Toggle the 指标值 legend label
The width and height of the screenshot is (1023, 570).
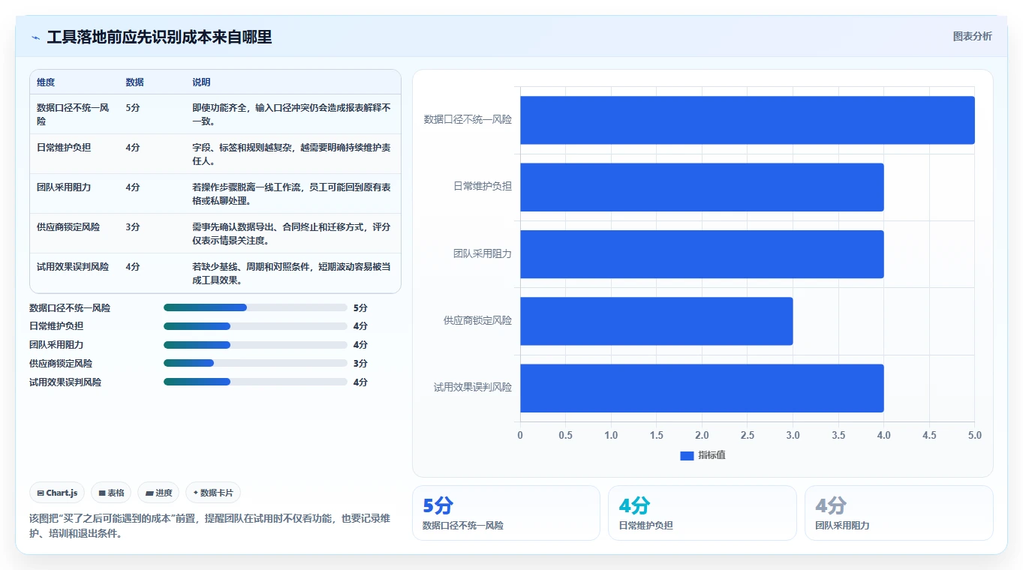712,455
